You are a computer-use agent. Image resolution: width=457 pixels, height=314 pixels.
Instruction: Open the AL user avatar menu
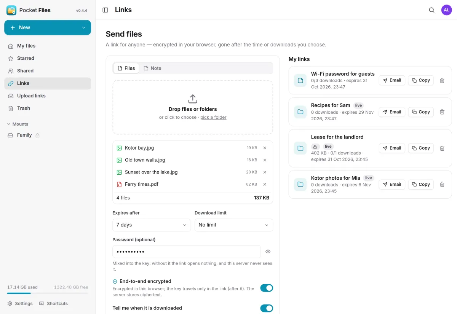pyautogui.click(x=446, y=10)
